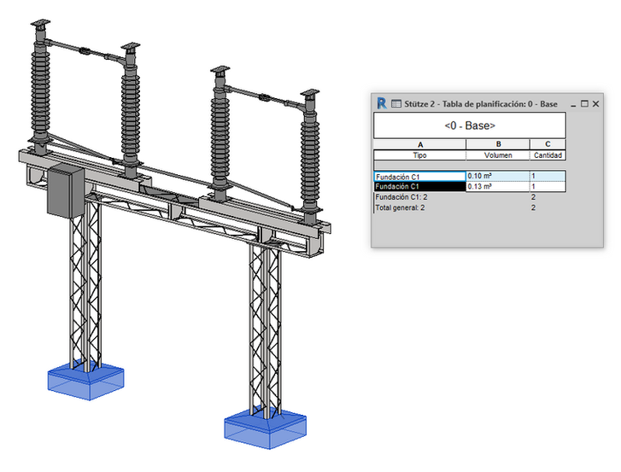
Task: Select column A header
Action: click(419, 144)
